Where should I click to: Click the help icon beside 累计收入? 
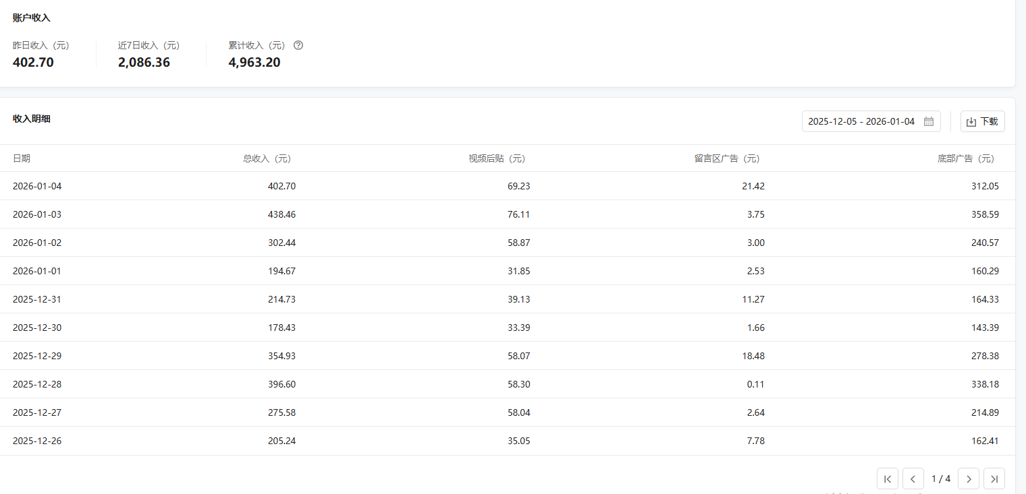click(298, 46)
